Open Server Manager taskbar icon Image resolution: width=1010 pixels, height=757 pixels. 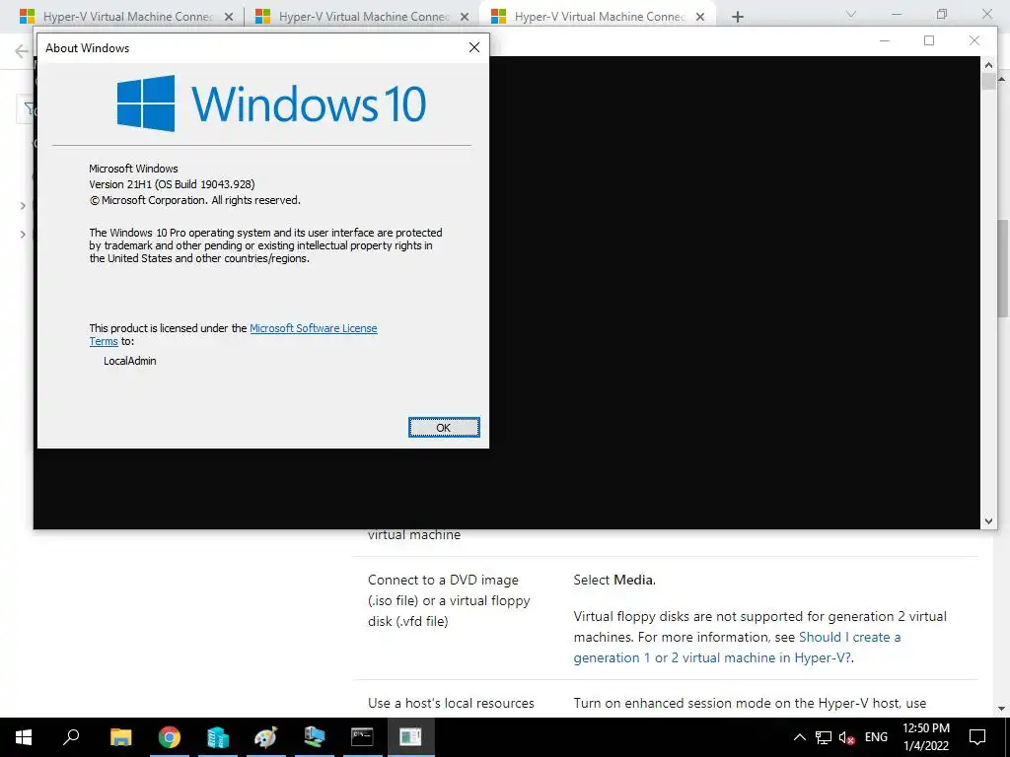pos(217,737)
